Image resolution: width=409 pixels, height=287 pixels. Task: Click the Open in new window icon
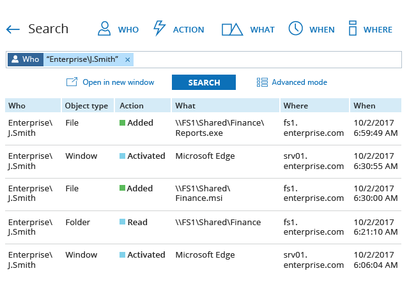tap(72, 82)
